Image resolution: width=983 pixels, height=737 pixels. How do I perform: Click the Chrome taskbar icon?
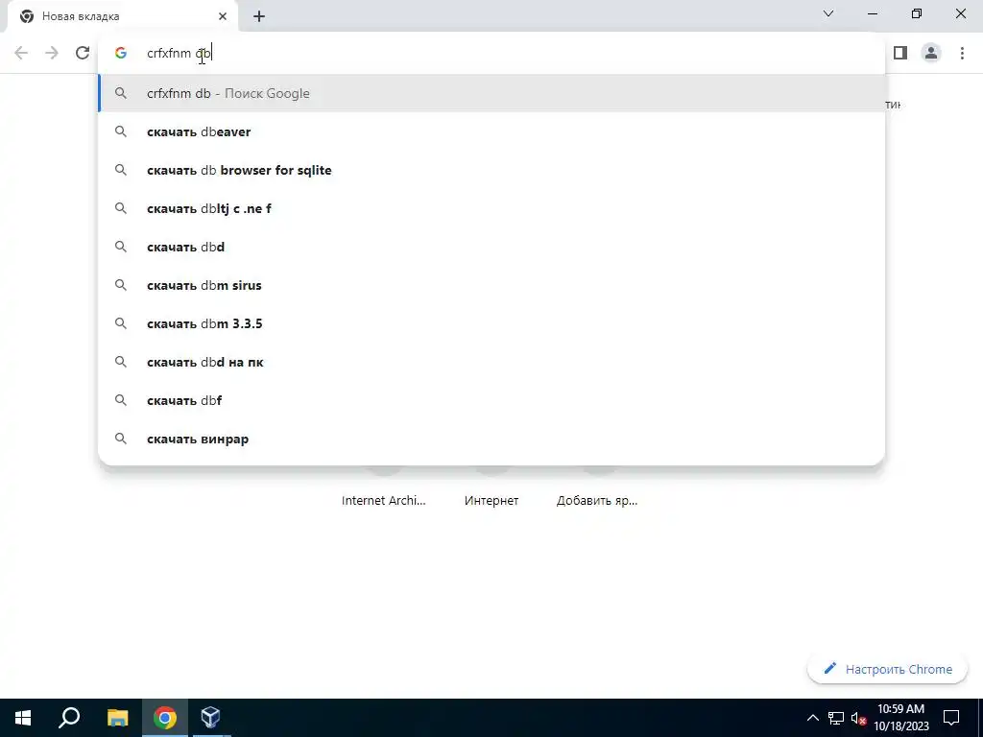coord(165,718)
